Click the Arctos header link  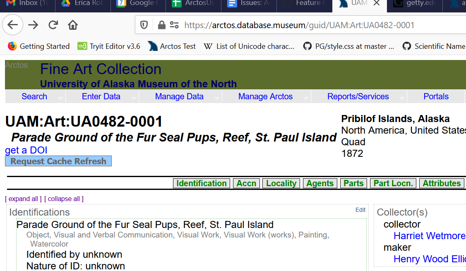16,65
